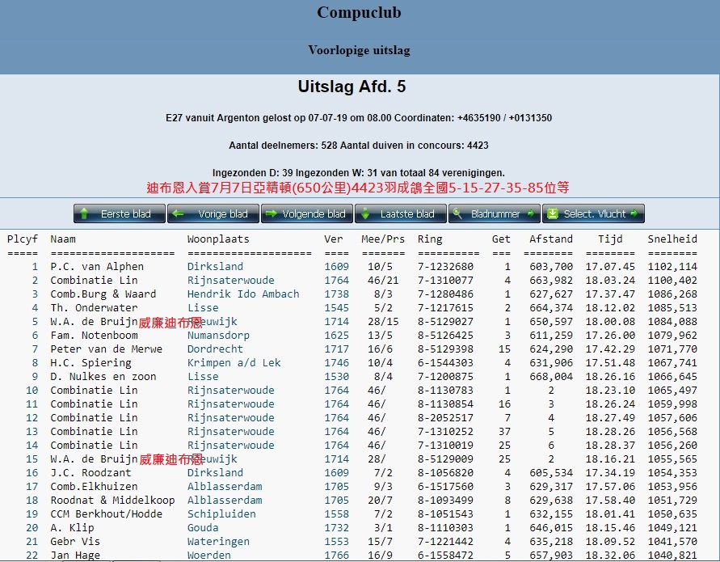Click the Wateringen town link

218,542
